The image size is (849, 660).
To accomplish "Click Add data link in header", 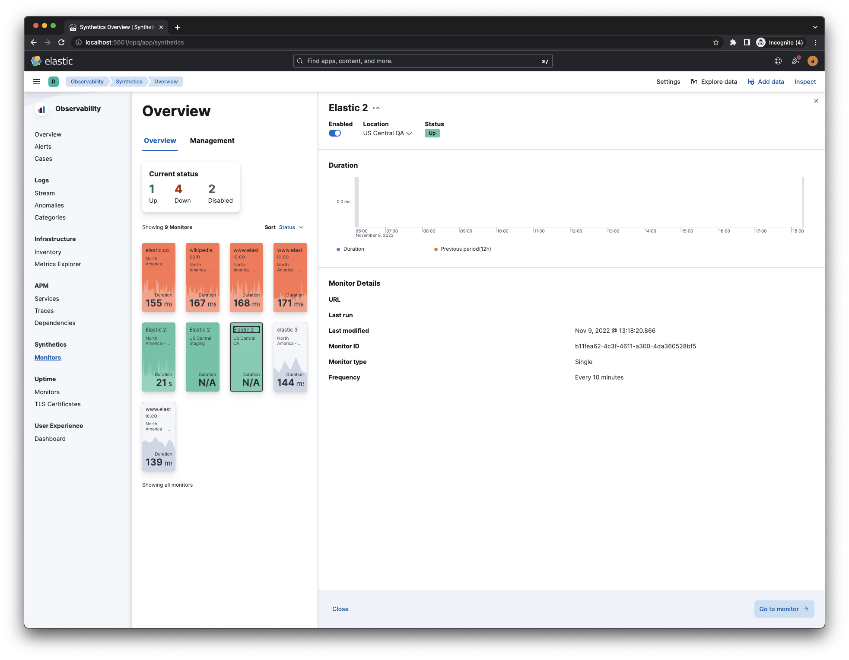I will pyautogui.click(x=766, y=82).
